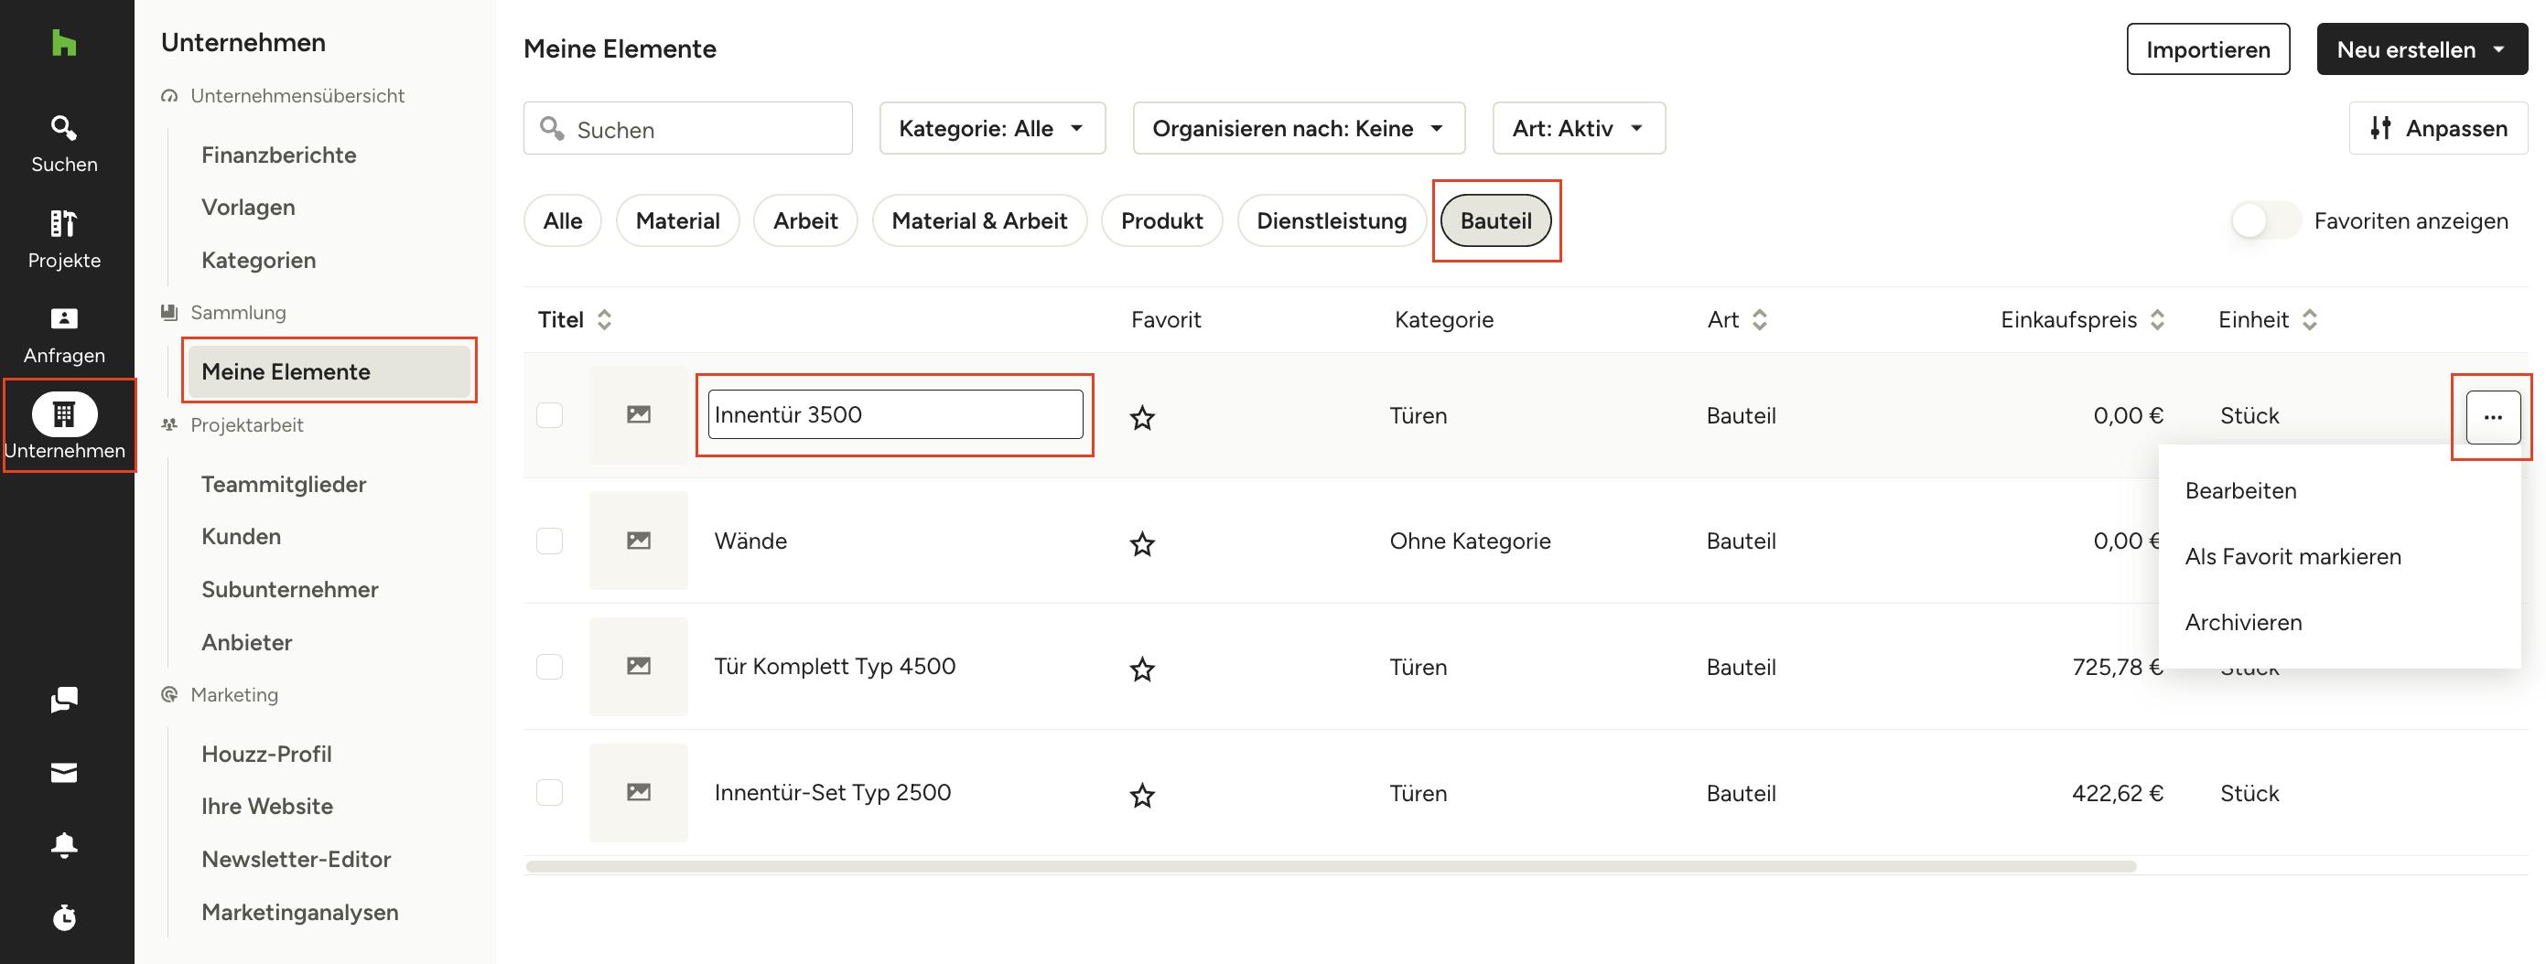Open three-dot menu for Innentür 3500

pyautogui.click(x=2492, y=417)
